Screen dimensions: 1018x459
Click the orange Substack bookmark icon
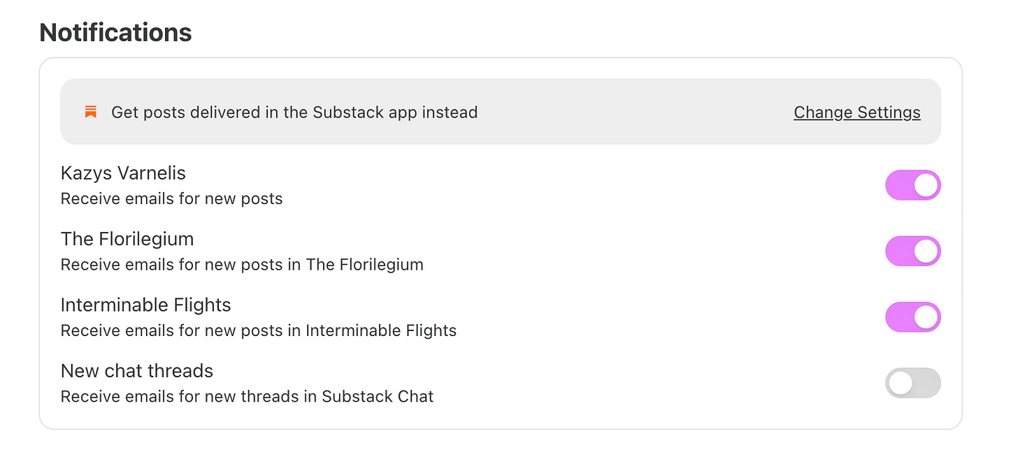[x=90, y=112]
